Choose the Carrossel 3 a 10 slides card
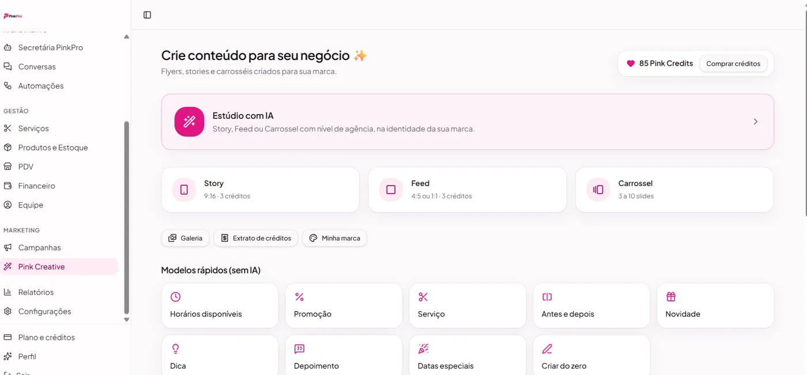807x375 pixels. point(674,190)
